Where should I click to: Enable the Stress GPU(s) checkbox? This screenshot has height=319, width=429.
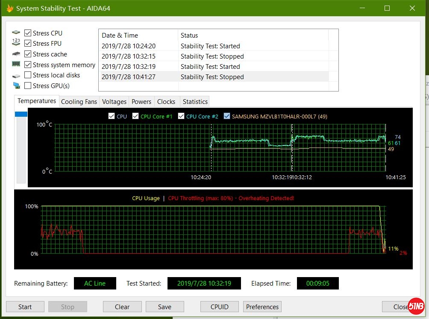tap(28, 86)
